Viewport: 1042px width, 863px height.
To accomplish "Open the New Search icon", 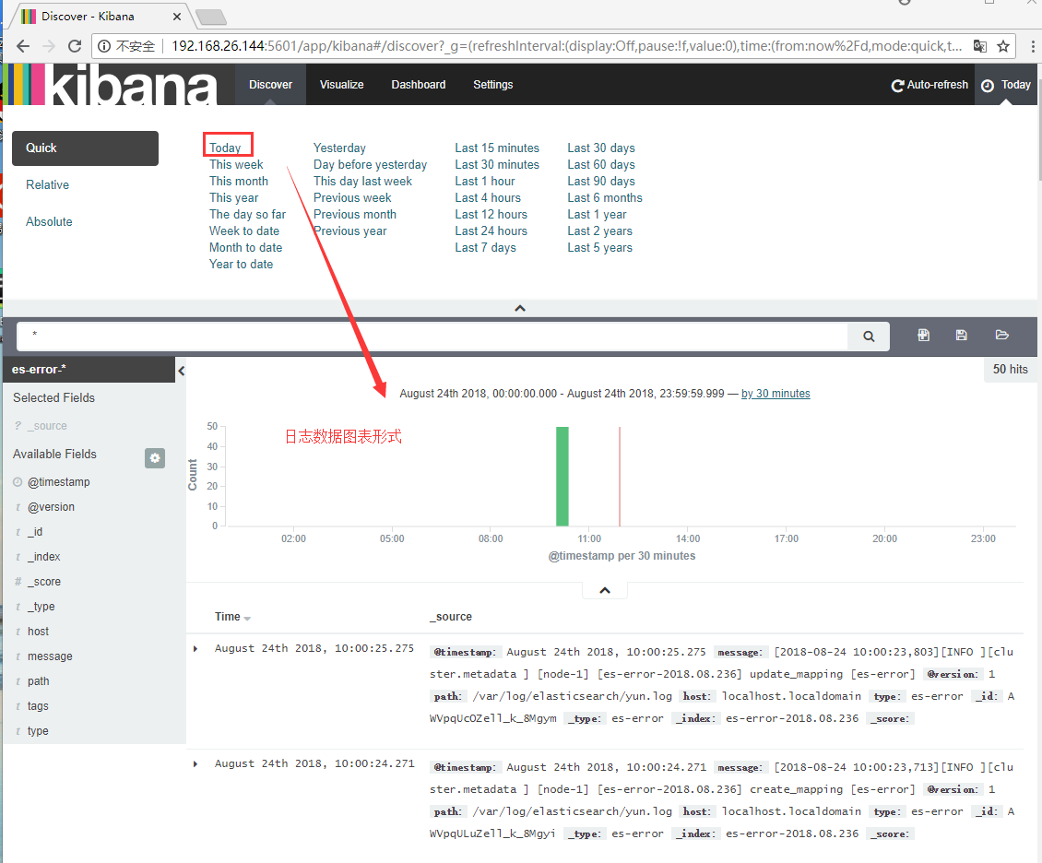I will 923,336.
